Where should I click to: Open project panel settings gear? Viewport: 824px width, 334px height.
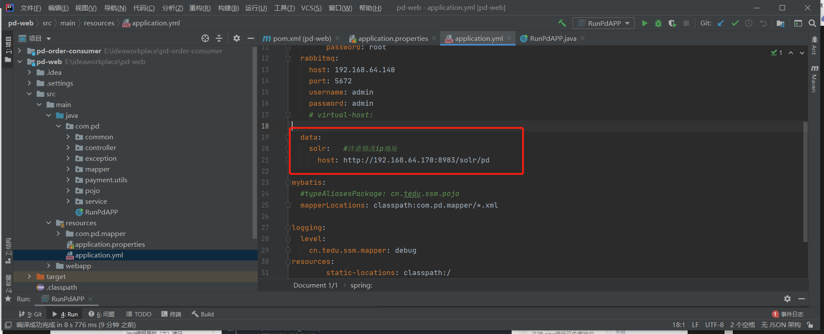237,38
